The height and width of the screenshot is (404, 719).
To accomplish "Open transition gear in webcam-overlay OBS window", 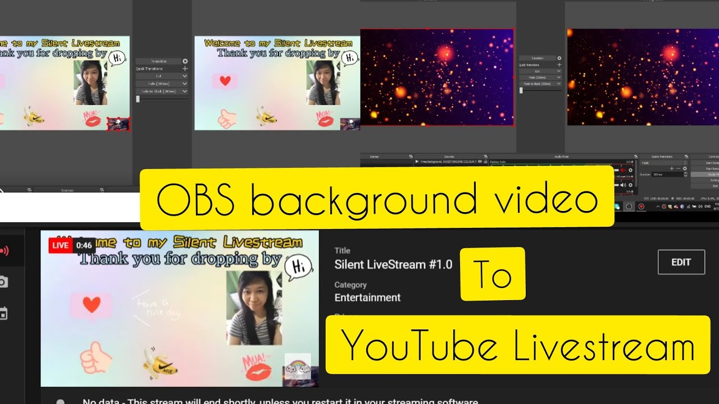I will tap(185, 61).
